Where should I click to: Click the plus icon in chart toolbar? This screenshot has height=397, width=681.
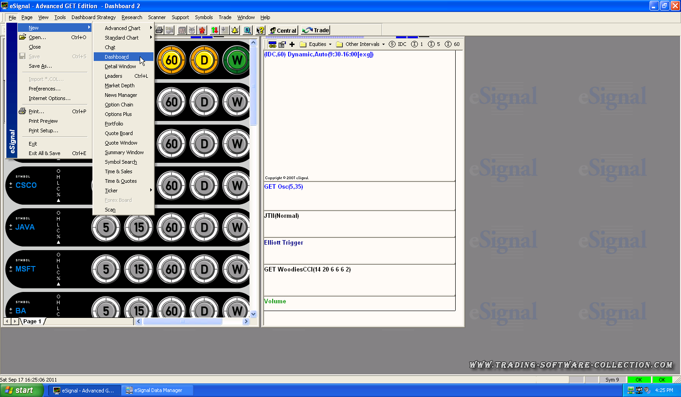(x=292, y=44)
